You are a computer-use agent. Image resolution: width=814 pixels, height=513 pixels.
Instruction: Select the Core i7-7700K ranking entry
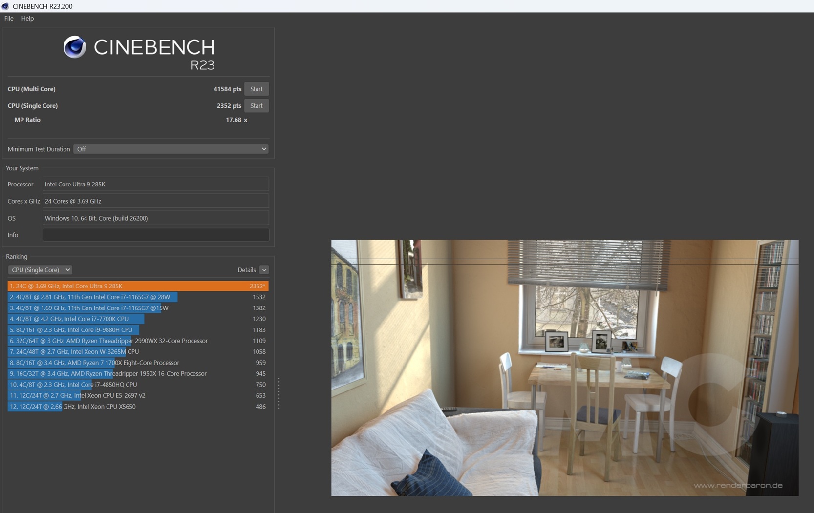click(x=138, y=319)
